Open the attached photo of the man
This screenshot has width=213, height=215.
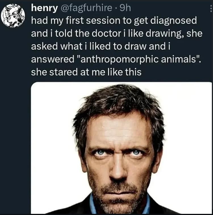[x=121, y=148]
